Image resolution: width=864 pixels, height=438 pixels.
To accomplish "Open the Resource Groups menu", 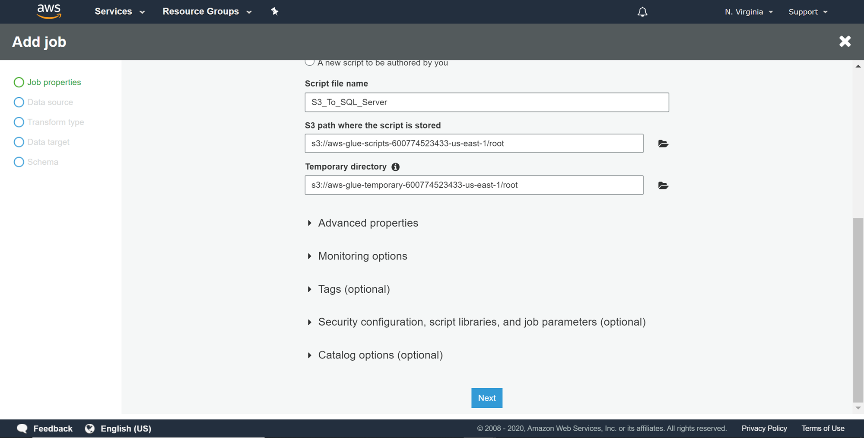I will click(207, 12).
